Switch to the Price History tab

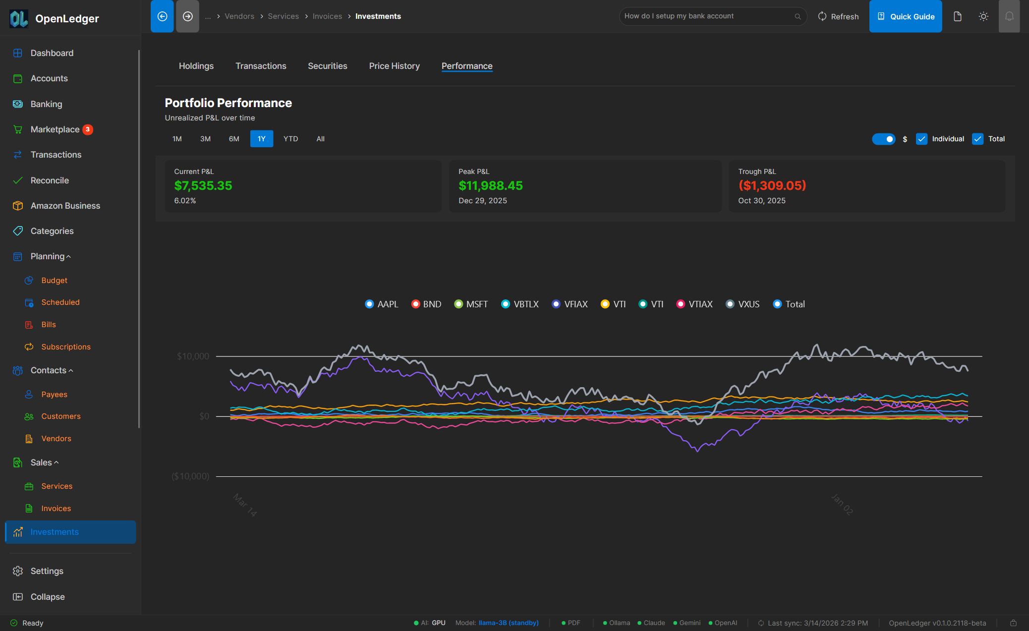(394, 65)
